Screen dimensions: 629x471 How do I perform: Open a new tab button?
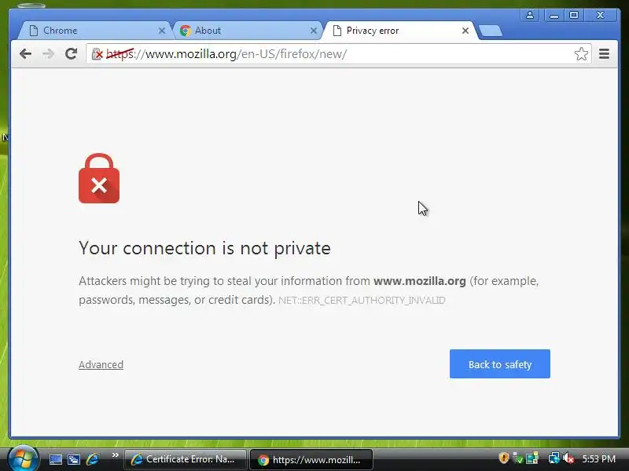click(491, 31)
